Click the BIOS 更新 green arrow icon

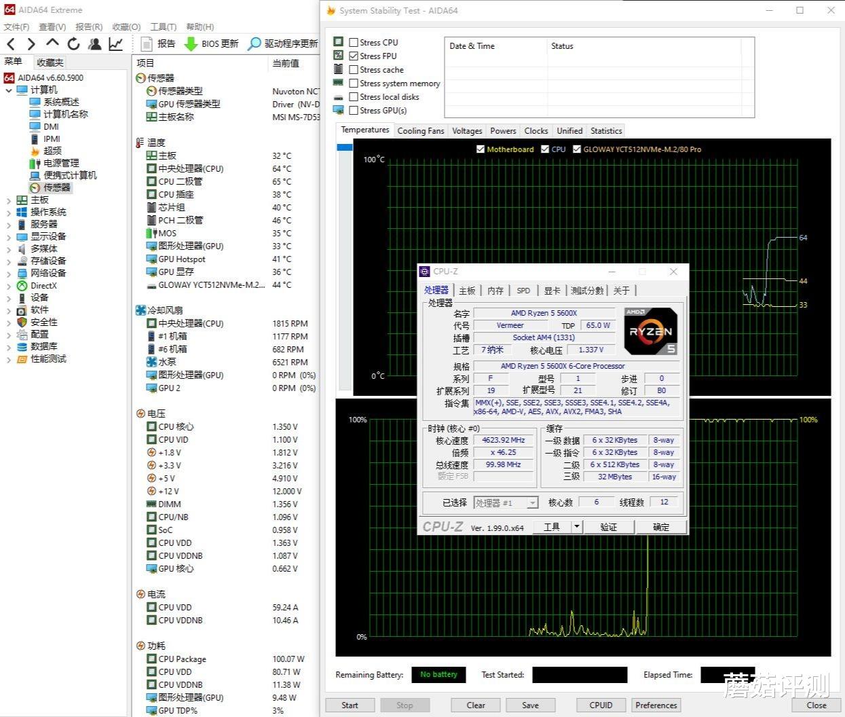(x=191, y=44)
